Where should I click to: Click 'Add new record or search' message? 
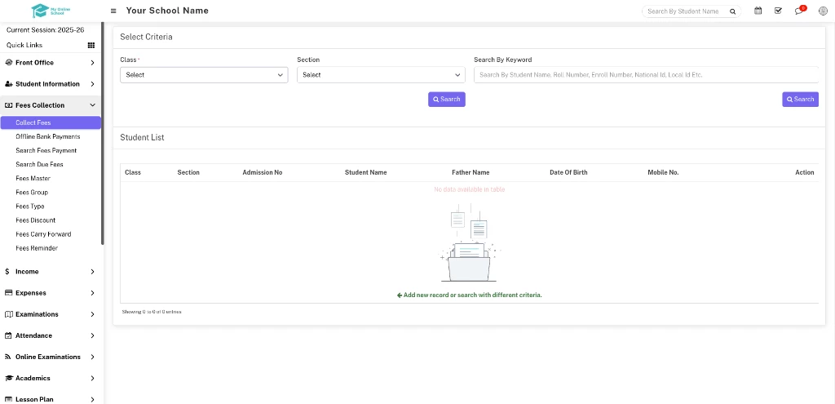click(x=469, y=295)
